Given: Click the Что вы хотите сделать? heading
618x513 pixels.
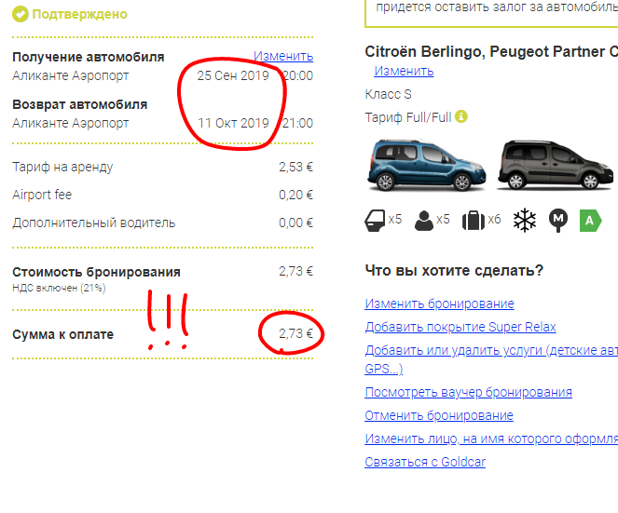Looking at the screenshot, I should 454,271.
